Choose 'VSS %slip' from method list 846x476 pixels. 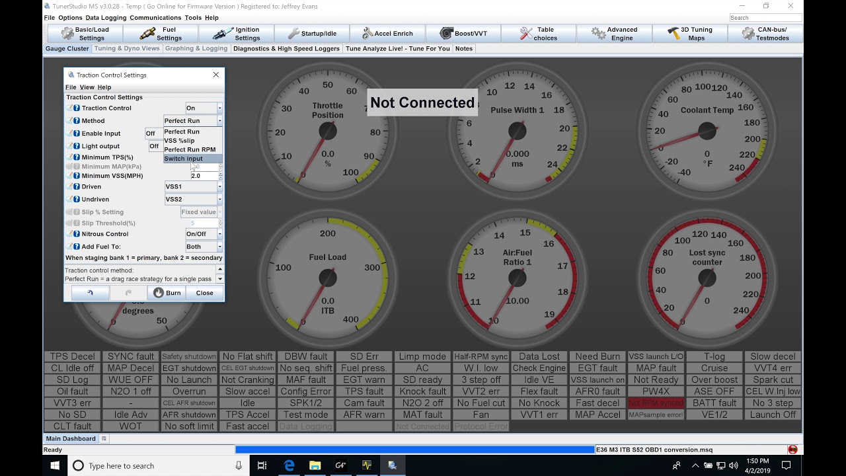coord(180,141)
